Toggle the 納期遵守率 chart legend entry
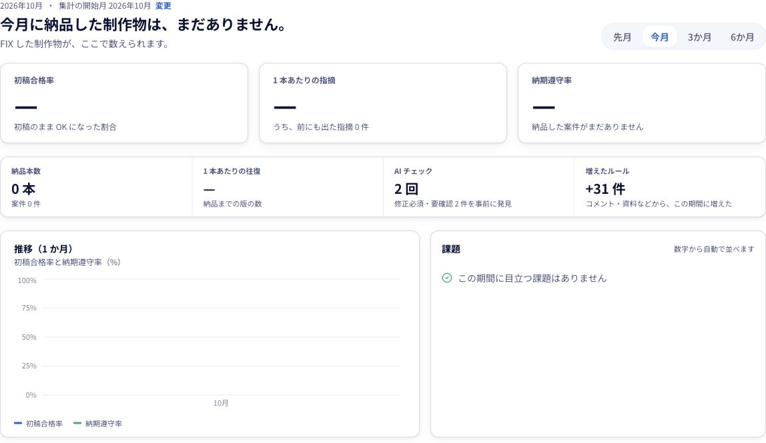766x443 pixels. pyautogui.click(x=97, y=424)
